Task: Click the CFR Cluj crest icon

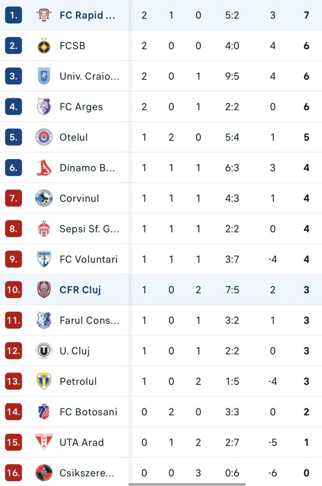Action: pos(44,290)
